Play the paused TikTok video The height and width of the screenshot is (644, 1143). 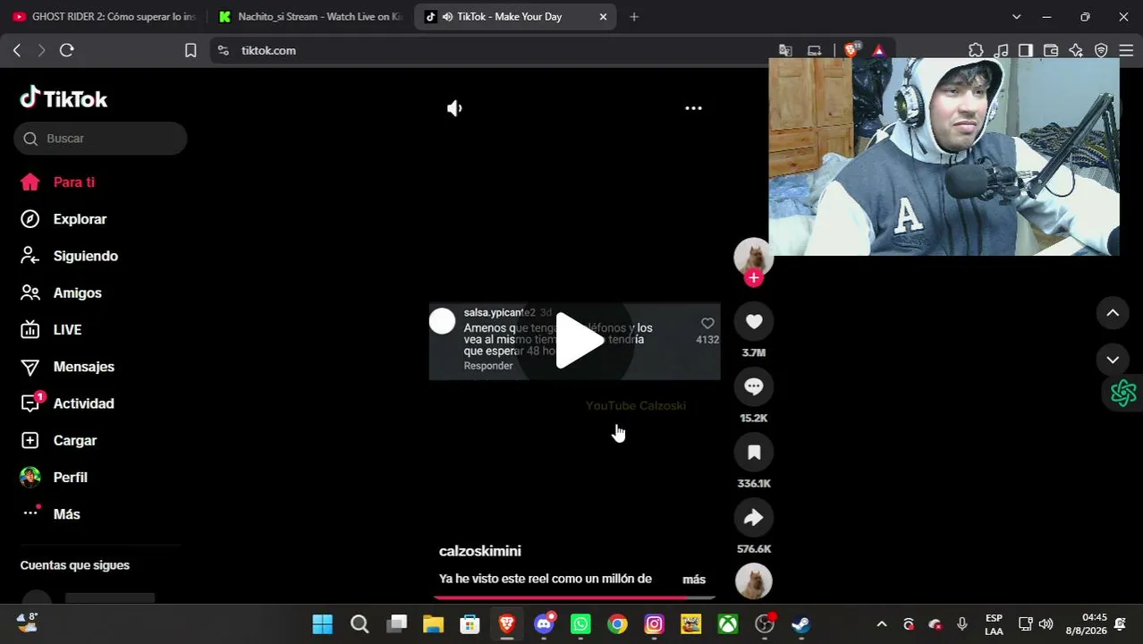click(x=579, y=341)
